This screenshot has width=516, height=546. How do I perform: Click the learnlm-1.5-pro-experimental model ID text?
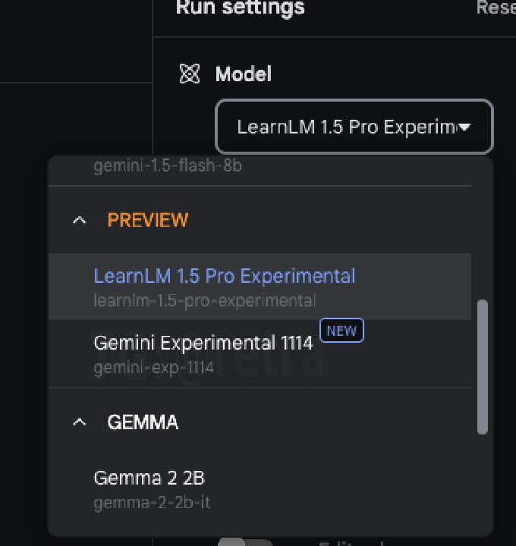tap(204, 300)
